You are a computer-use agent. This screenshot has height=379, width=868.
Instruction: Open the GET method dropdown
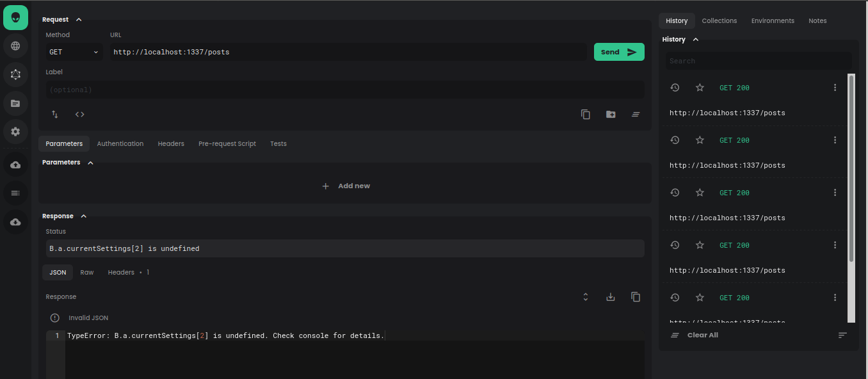(x=72, y=52)
